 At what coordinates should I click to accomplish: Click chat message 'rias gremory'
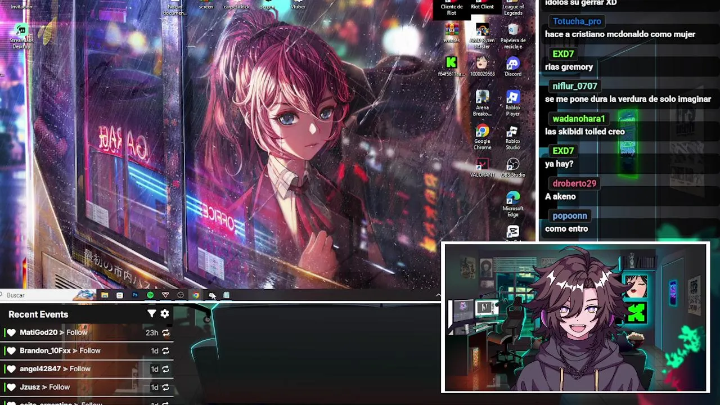pos(569,67)
